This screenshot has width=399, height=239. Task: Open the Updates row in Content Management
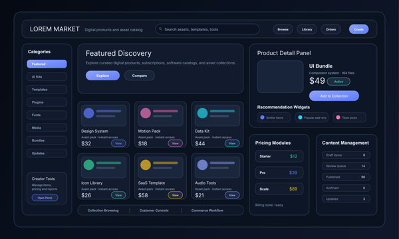point(346,199)
